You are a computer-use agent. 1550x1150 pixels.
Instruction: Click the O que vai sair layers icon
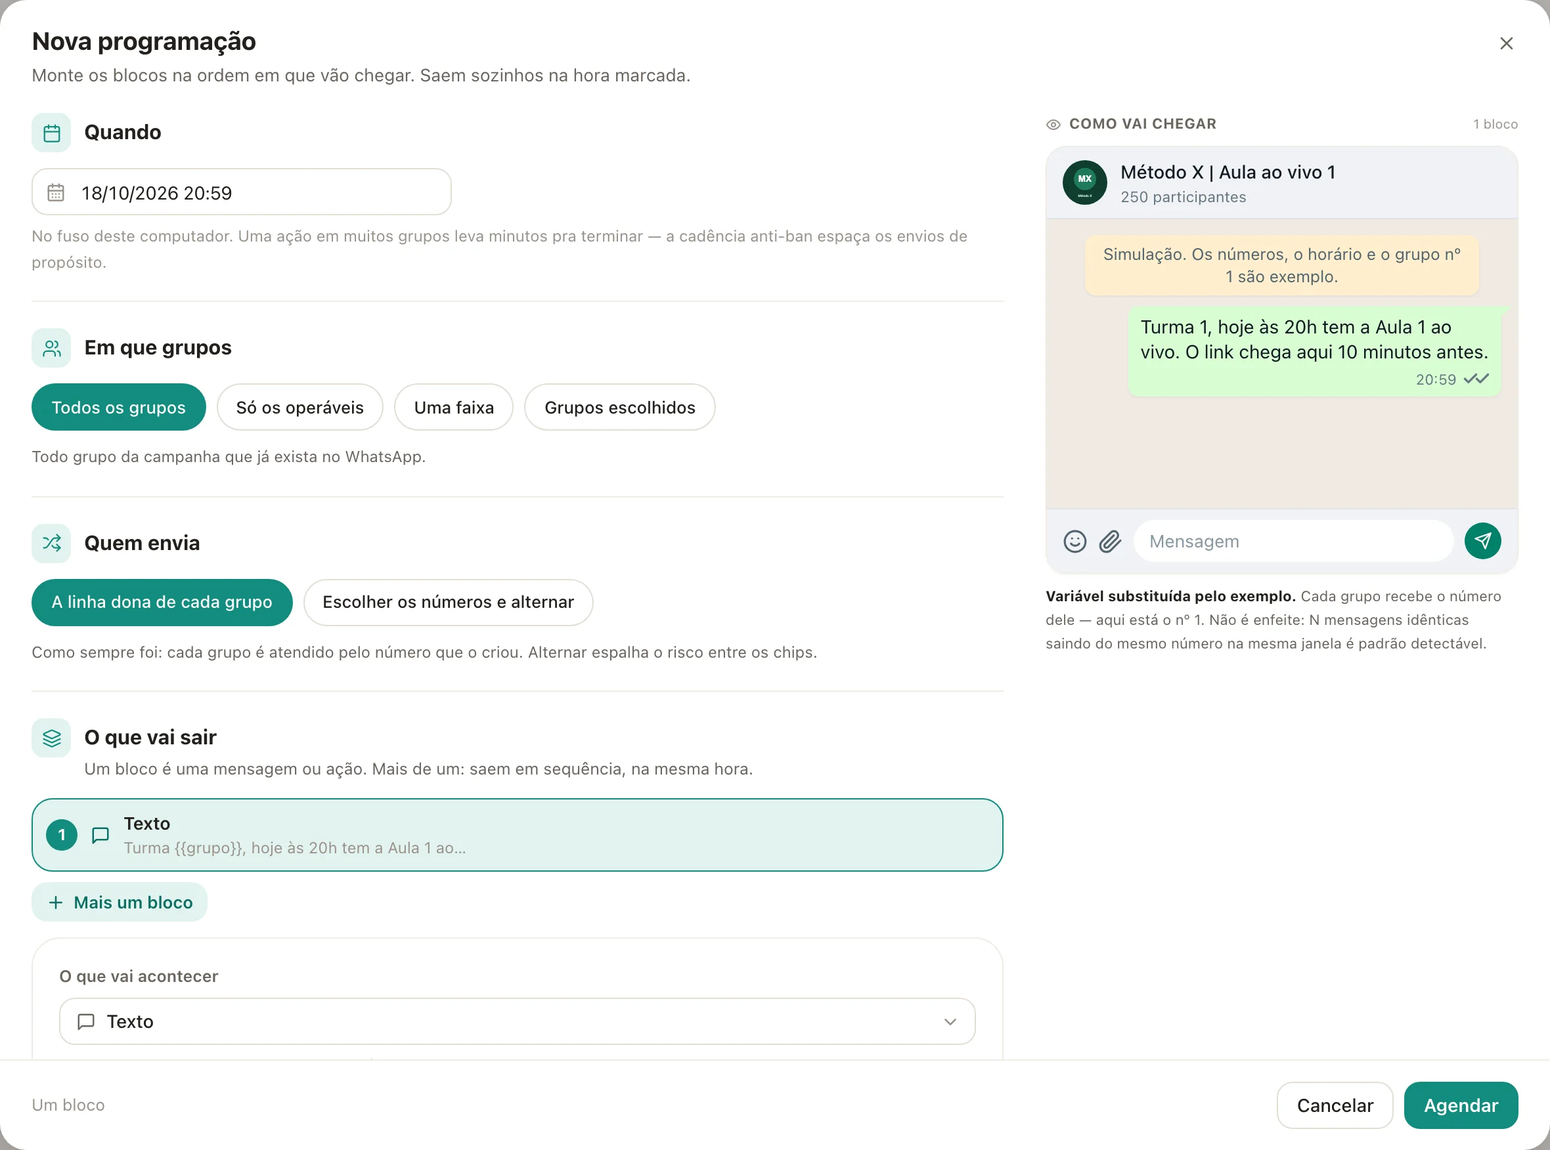[x=51, y=738]
